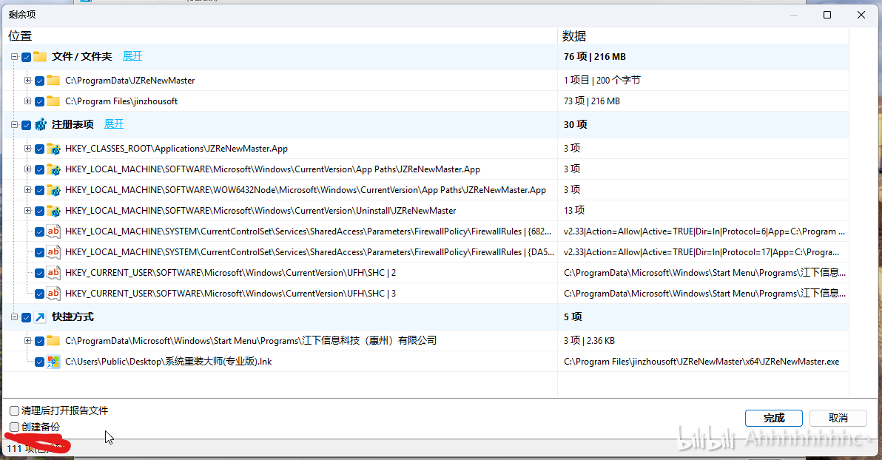Close the 剩余项 window
882x460 pixels.
[861, 15]
